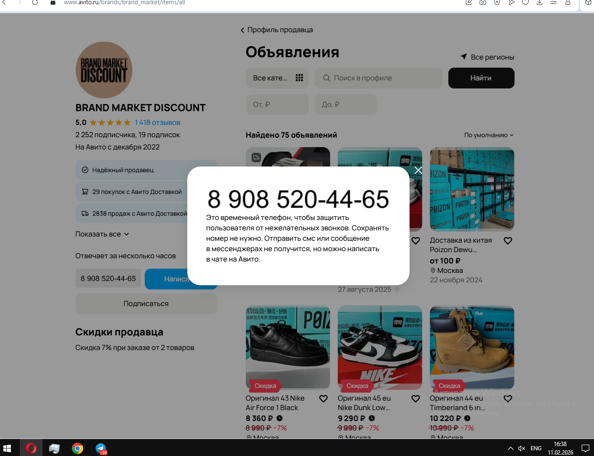Open the All regions location selector
594x456 pixels.
[x=488, y=57]
